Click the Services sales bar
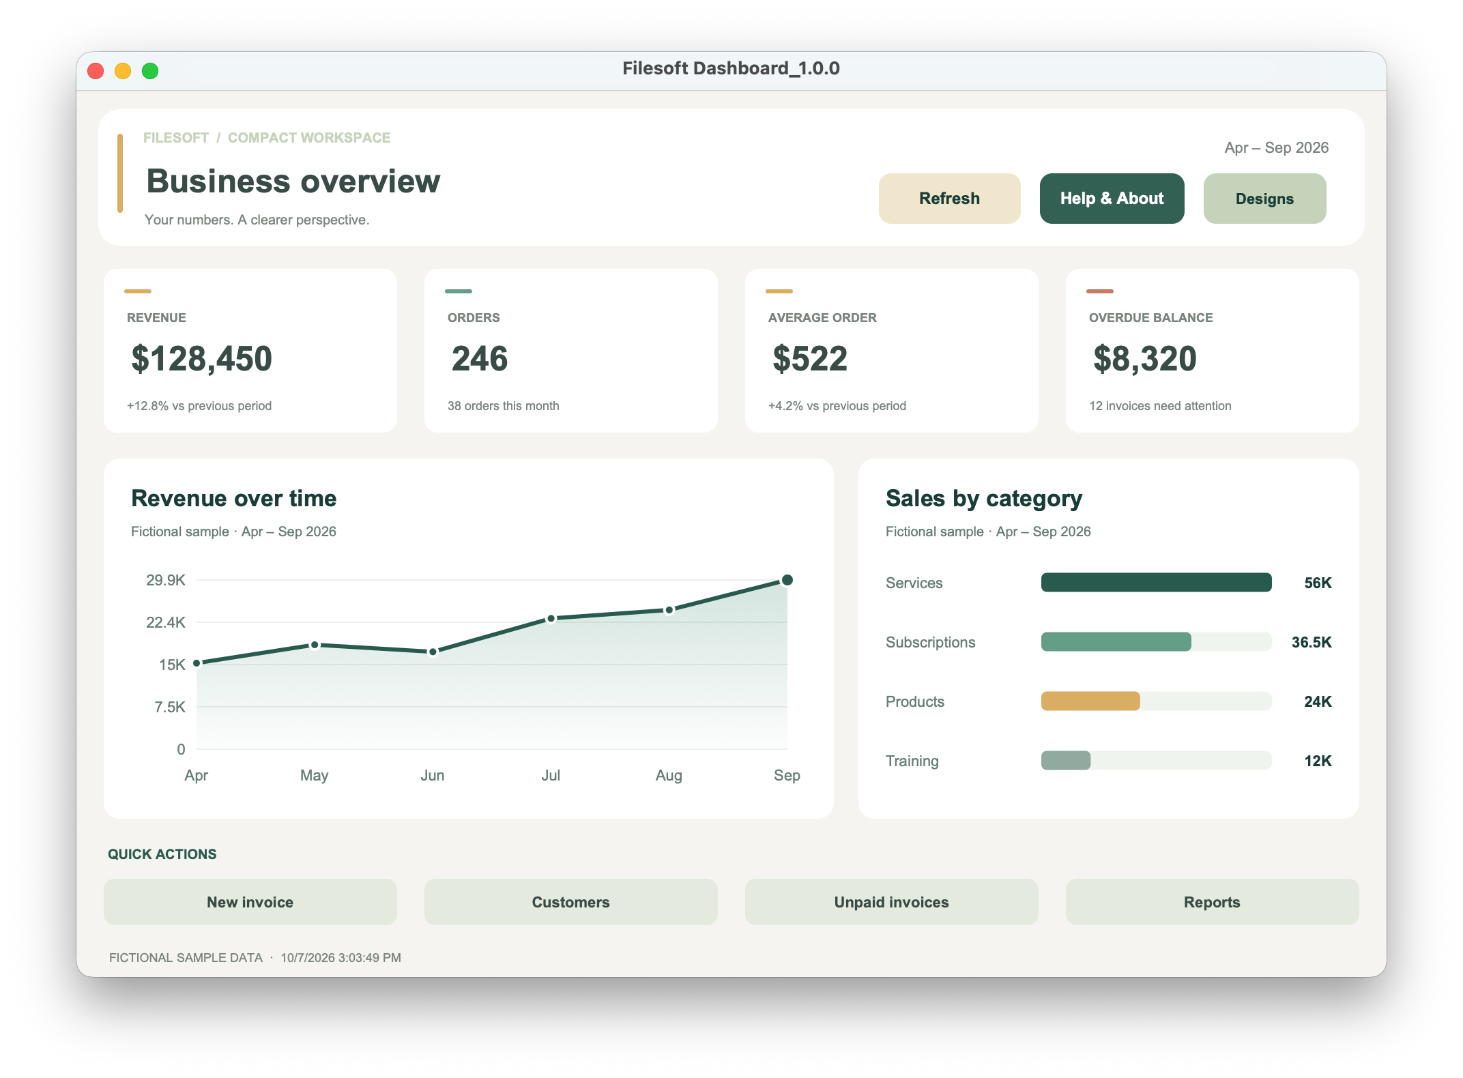The image size is (1463, 1078). click(x=1157, y=583)
